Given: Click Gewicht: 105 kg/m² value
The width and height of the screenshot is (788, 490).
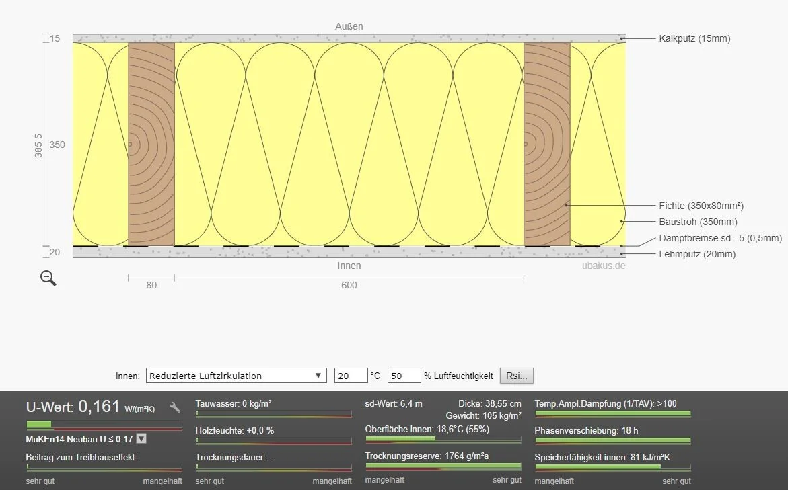Looking at the screenshot, I should (483, 415).
